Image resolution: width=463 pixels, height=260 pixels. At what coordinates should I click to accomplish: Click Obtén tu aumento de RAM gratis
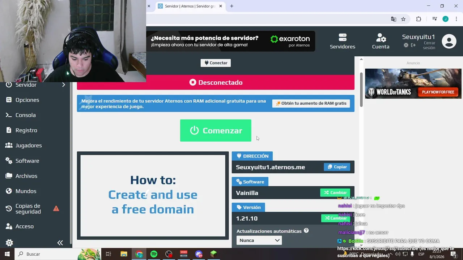(311, 103)
